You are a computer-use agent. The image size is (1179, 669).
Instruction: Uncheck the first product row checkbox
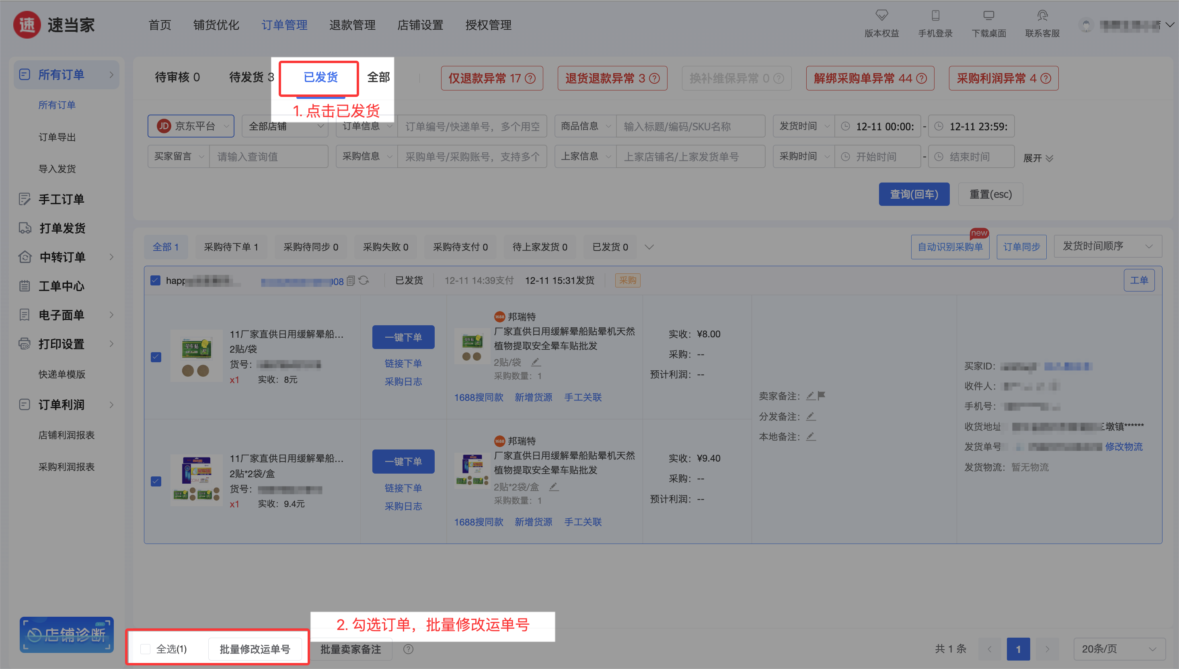point(156,357)
